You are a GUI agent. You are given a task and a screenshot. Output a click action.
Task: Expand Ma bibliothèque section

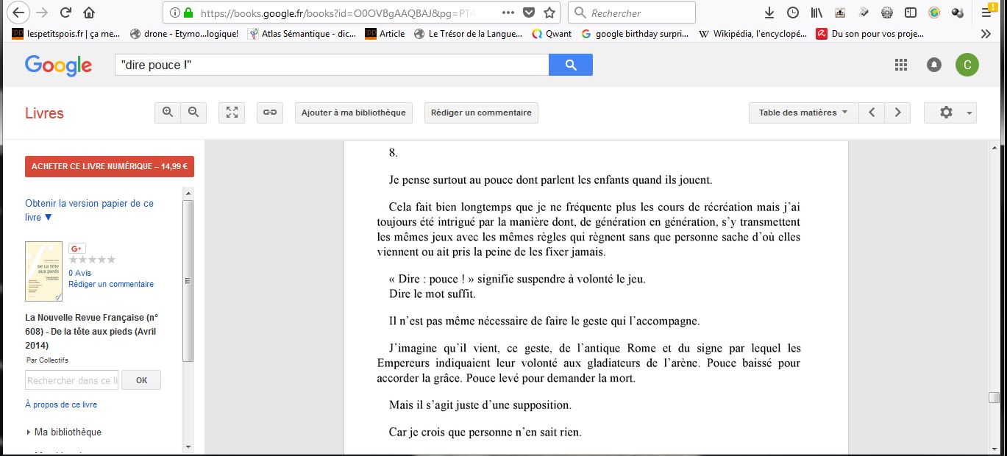click(x=63, y=432)
